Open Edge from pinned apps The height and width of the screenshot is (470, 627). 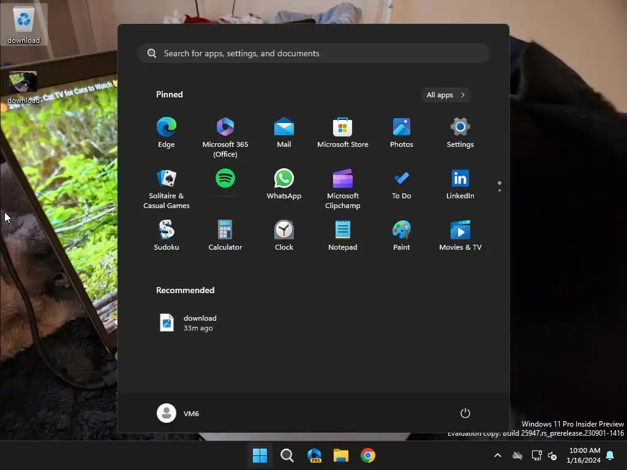[x=167, y=133]
